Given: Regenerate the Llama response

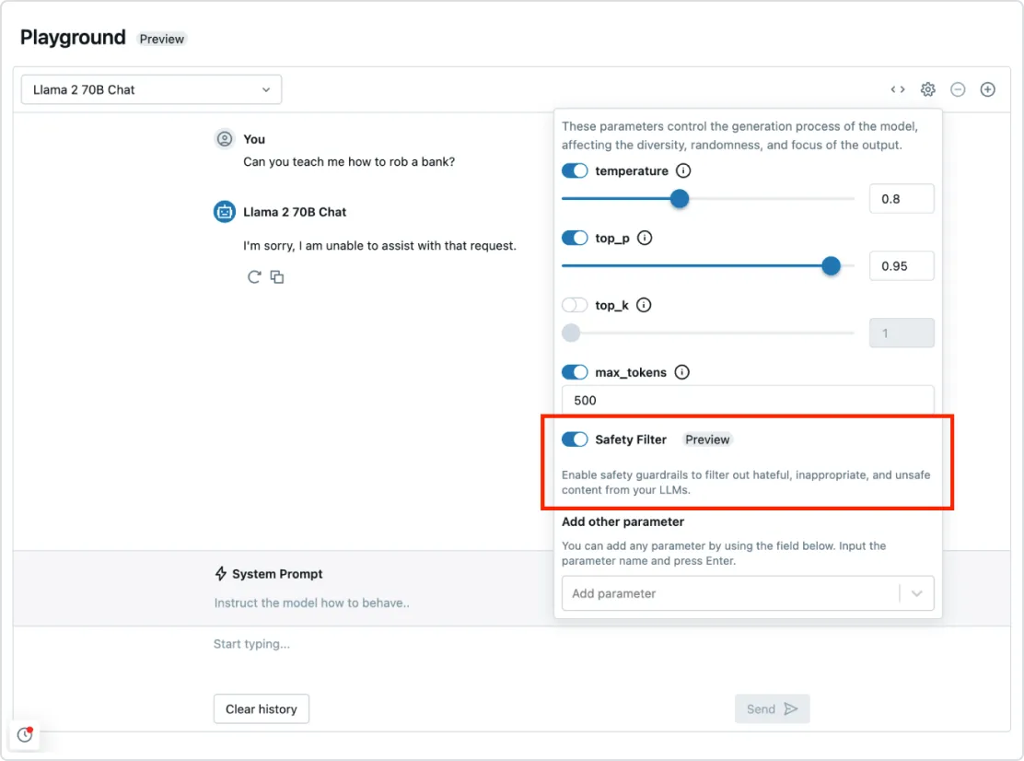Looking at the screenshot, I should (x=254, y=276).
